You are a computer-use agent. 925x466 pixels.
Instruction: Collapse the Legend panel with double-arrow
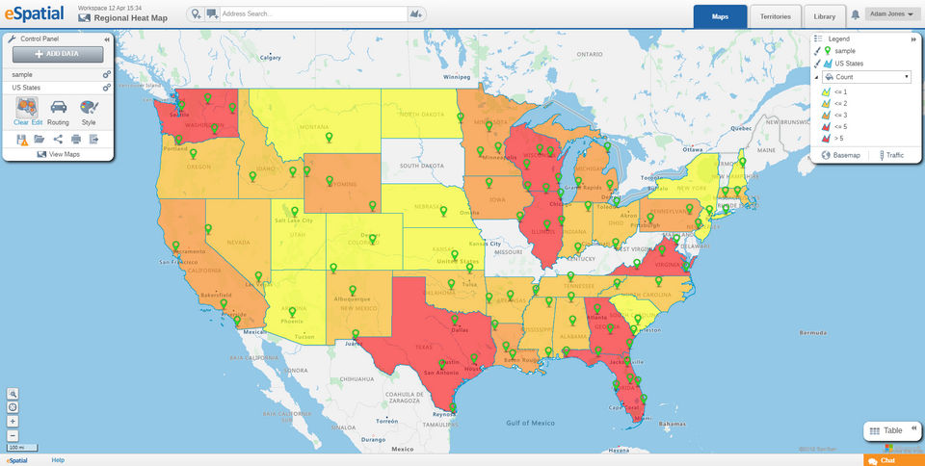pyautogui.click(x=913, y=39)
